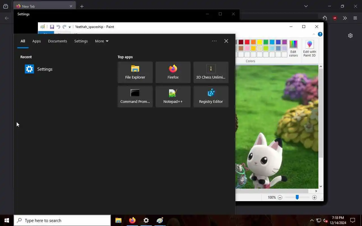Pick the turquoise blue color swatch
The width and height of the screenshot is (362, 226).
(272, 42)
